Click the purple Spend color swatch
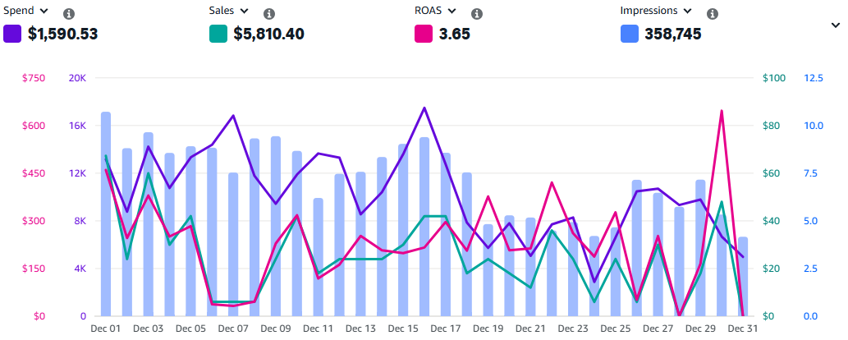The width and height of the screenshot is (848, 340). pyautogui.click(x=12, y=34)
